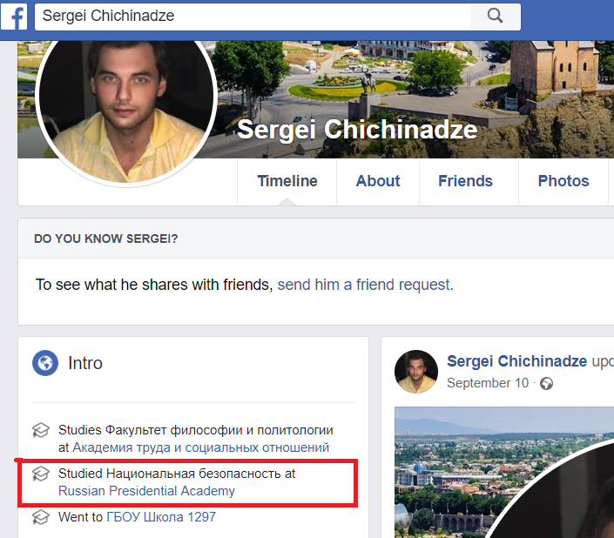
Task: Click Sergei Chichinadze post author name
Action: click(x=516, y=360)
